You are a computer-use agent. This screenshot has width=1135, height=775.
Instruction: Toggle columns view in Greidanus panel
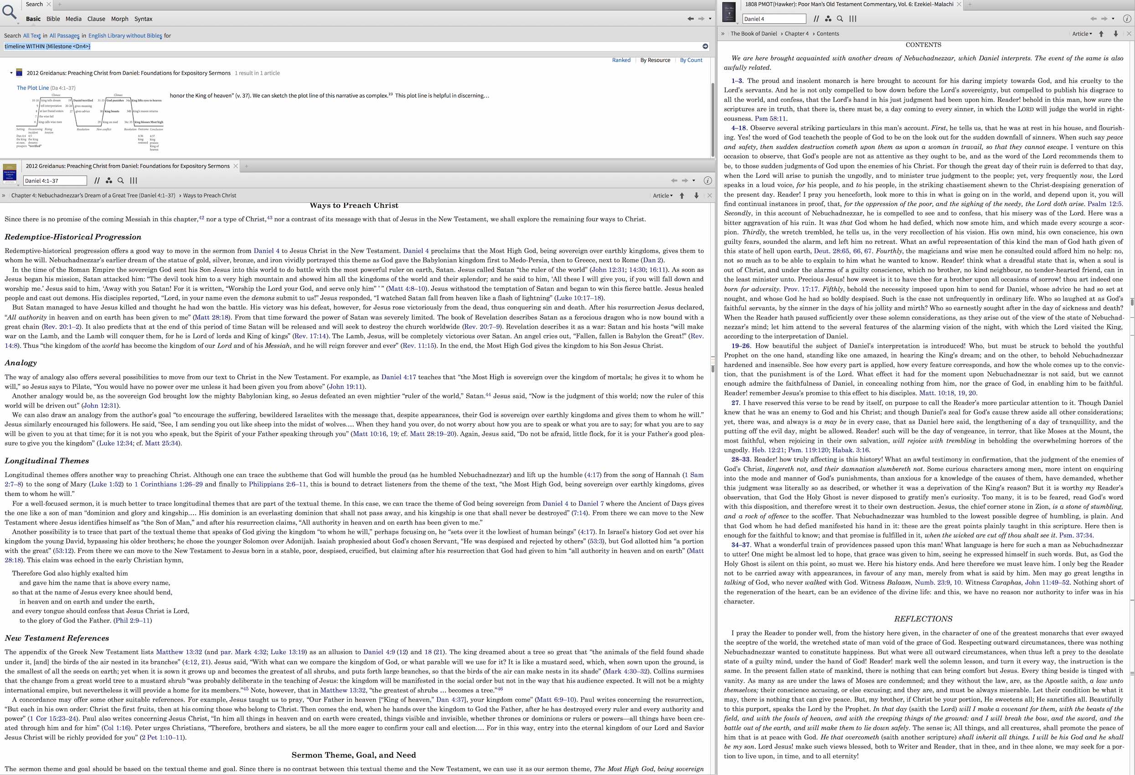click(133, 181)
